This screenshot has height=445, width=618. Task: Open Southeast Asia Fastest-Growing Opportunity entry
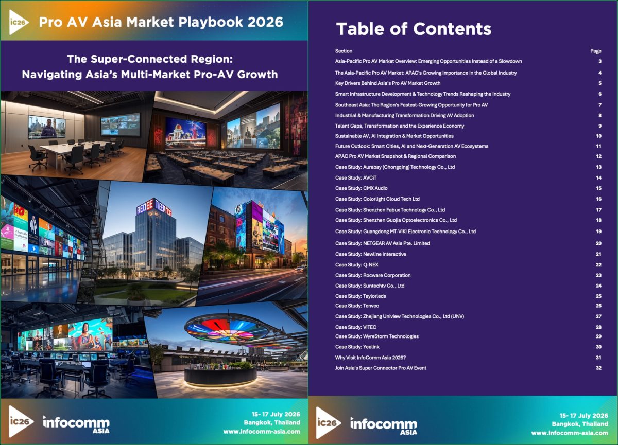click(411, 105)
